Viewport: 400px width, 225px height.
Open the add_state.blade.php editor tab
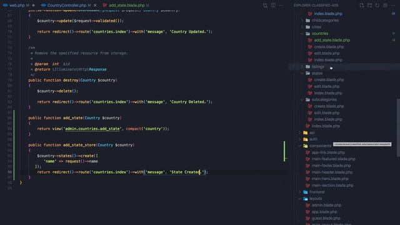(126, 5)
